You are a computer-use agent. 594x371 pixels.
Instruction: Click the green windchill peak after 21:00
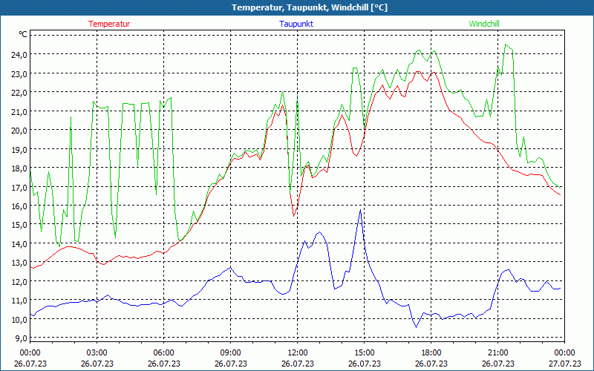(x=506, y=45)
